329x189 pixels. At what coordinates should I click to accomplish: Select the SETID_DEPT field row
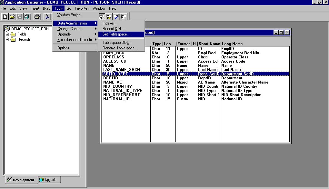[195, 74]
